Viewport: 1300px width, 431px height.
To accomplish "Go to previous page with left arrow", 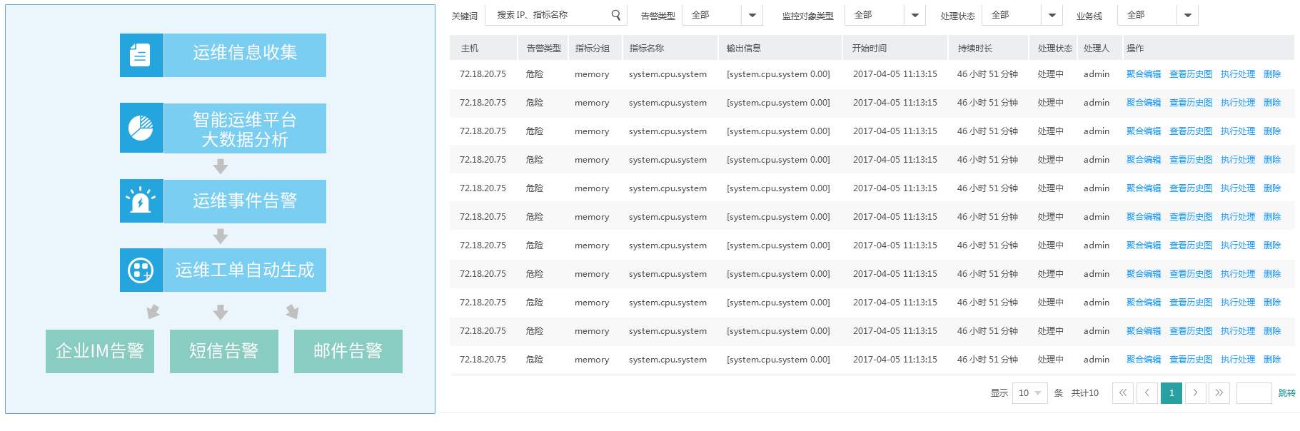I will pos(1147,393).
